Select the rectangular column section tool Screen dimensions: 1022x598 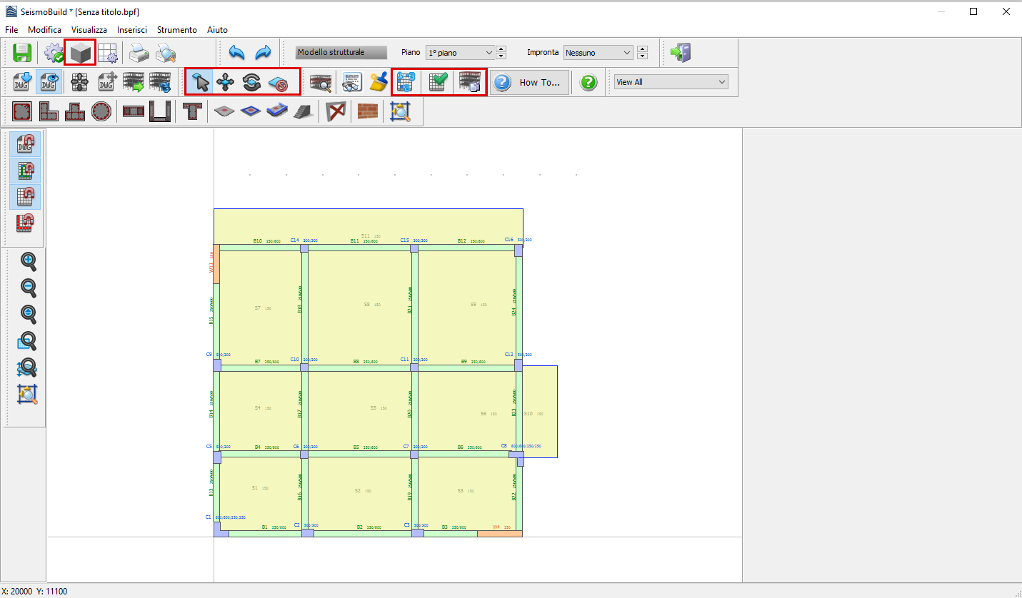tap(22, 112)
